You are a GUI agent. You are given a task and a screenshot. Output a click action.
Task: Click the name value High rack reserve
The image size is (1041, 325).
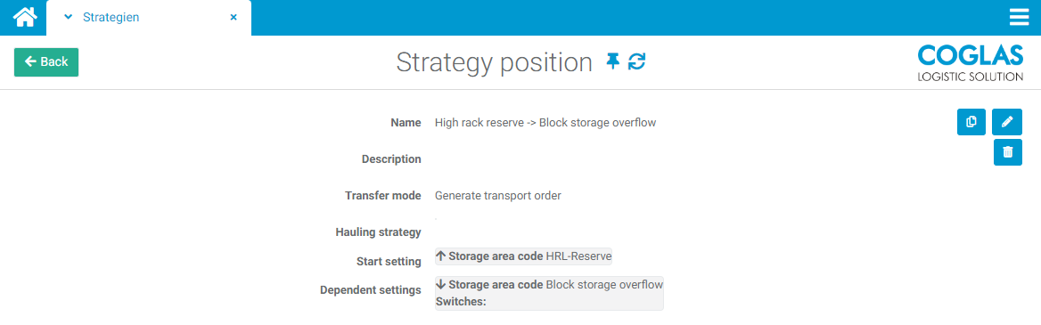(x=545, y=122)
